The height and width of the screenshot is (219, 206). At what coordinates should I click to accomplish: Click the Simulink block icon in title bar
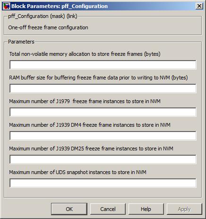[6, 6]
